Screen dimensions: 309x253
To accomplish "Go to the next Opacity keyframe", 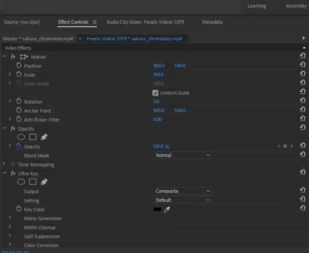I will click(292, 146).
